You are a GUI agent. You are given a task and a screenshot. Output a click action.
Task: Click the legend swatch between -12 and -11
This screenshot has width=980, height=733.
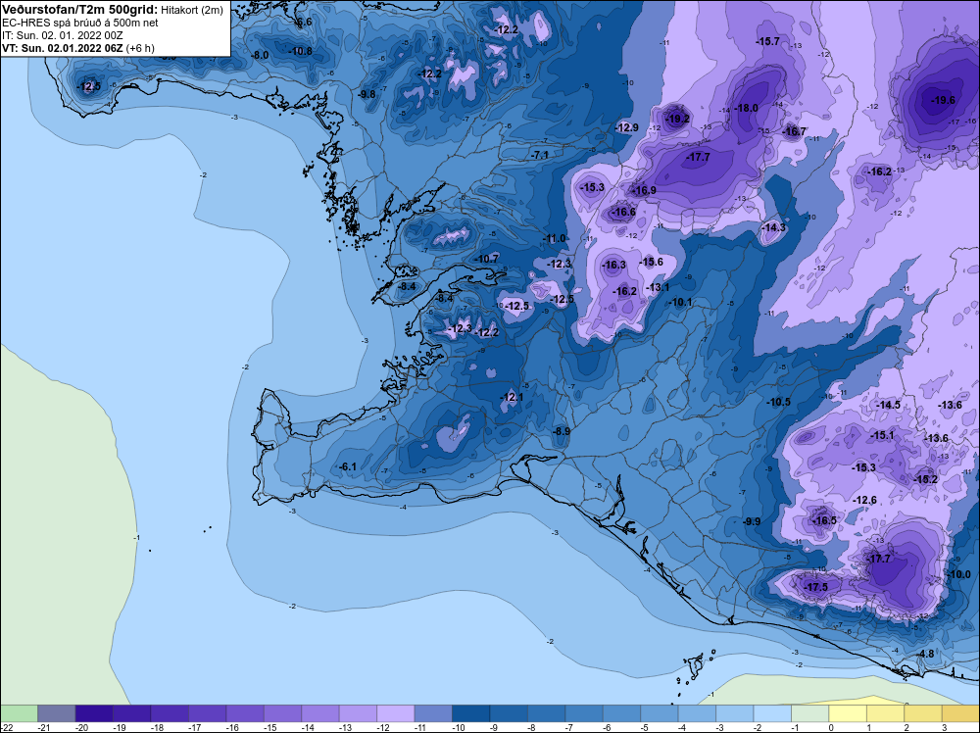pos(396,713)
